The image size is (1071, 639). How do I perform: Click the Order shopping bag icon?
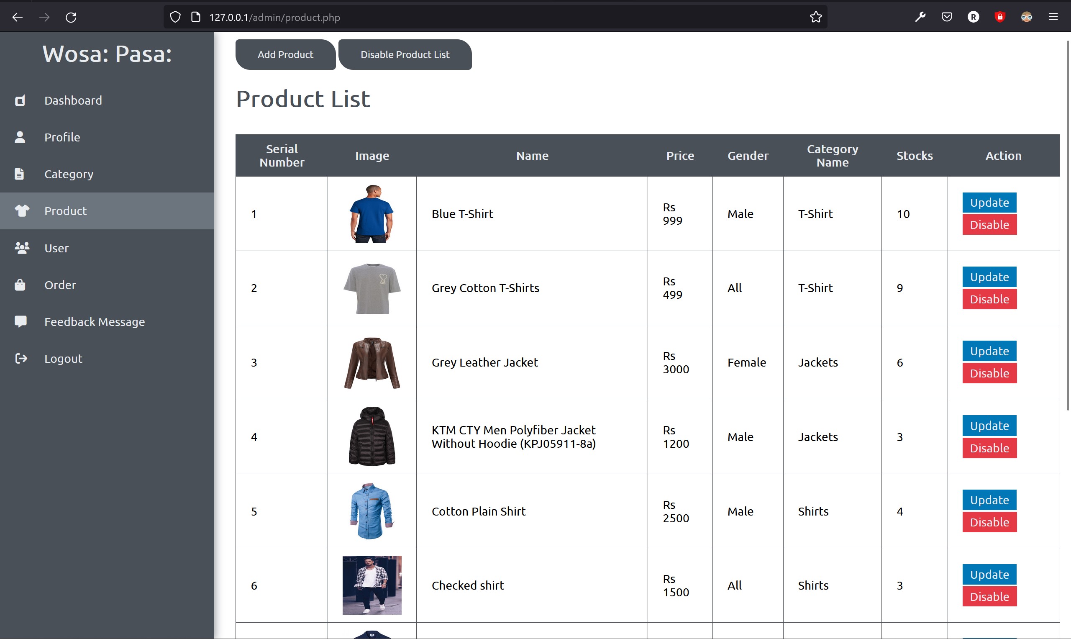20,285
